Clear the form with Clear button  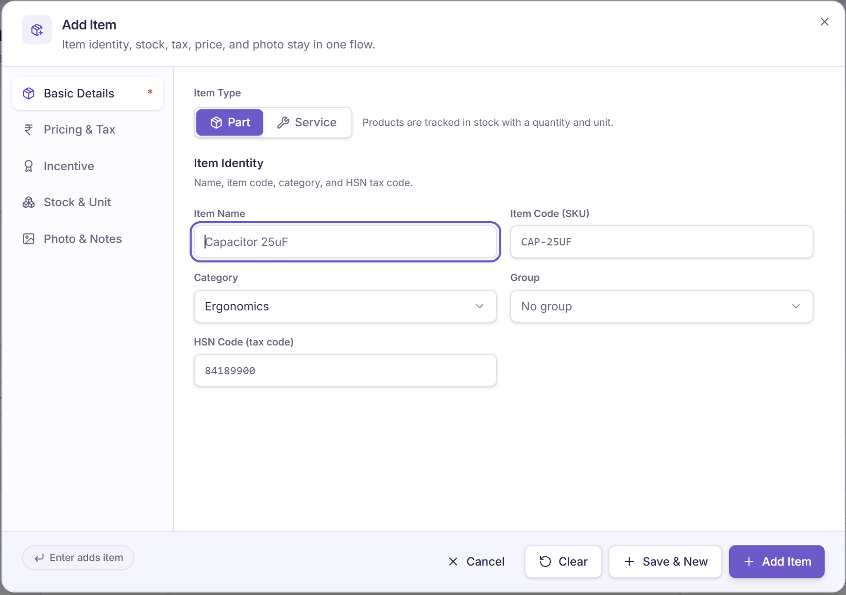point(563,561)
